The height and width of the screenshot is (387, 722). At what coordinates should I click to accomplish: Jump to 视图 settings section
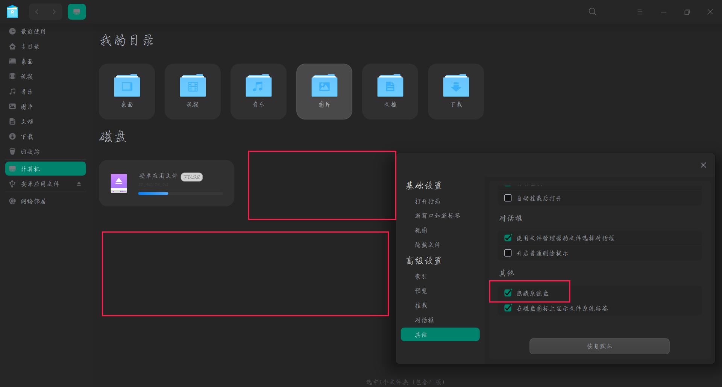(421, 230)
